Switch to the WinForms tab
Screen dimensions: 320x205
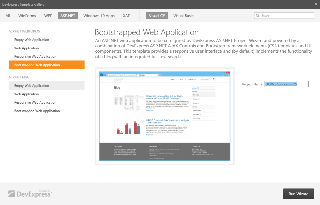(x=27, y=16)
